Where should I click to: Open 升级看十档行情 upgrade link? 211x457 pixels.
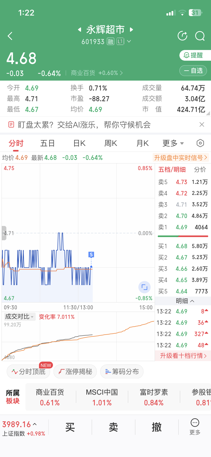(183, 356)
